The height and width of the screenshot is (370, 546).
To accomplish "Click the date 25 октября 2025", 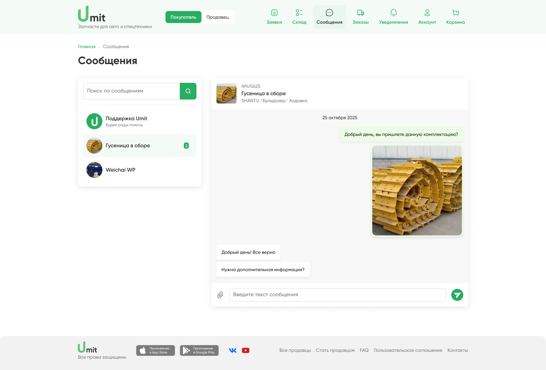I will pos(340,118).
